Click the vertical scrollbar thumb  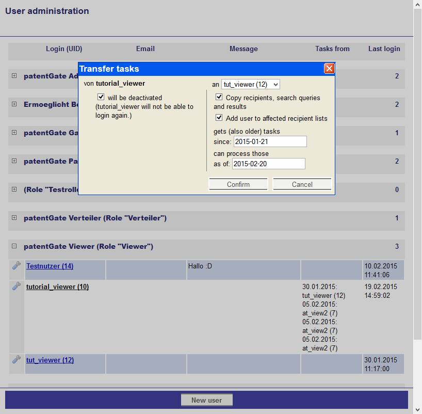pos(418,174)
